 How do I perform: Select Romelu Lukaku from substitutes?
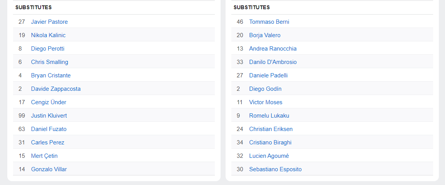point(269,116)
